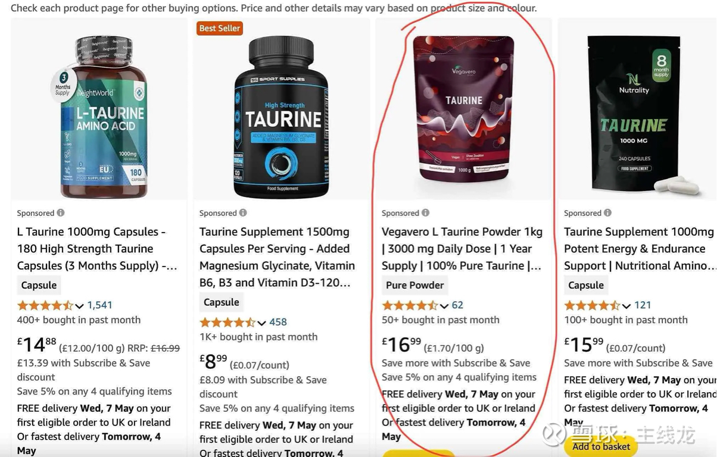This screenshot has height=457, width=717.
Task: Expand rating breakdown chevron beside 458 reviews
Action: pos(262,323)
